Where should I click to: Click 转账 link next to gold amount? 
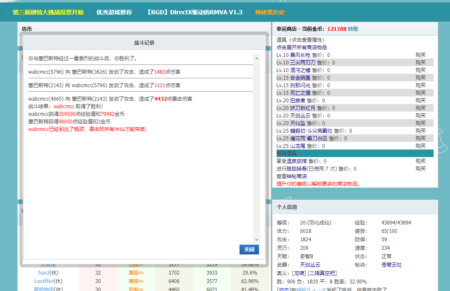(353, 29)
